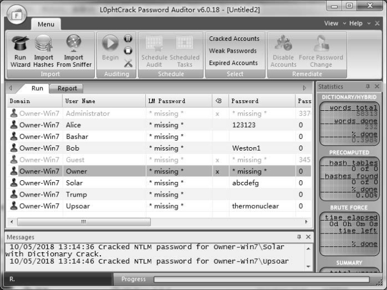Sort by the User Name column header

coord(104,101)
